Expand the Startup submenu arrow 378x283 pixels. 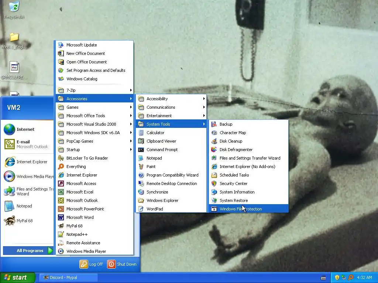point(131,150)
